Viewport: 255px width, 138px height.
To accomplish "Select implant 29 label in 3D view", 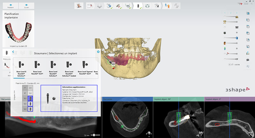I will pos(113,64).
